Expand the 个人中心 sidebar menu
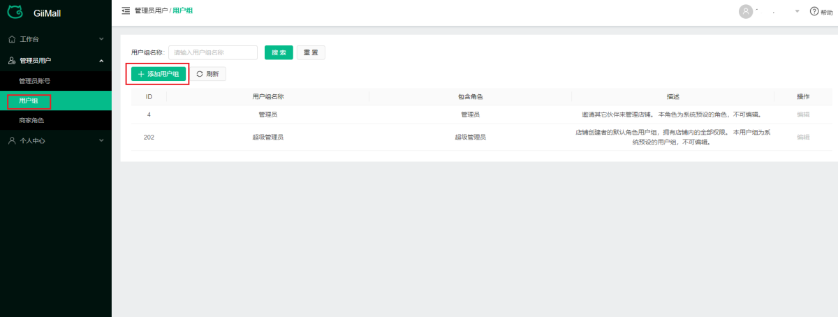838x317 pixels. coord(101,140)
